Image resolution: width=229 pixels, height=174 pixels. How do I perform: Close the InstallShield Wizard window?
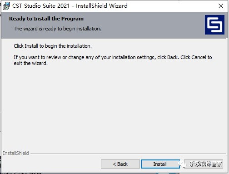[221, 6]
